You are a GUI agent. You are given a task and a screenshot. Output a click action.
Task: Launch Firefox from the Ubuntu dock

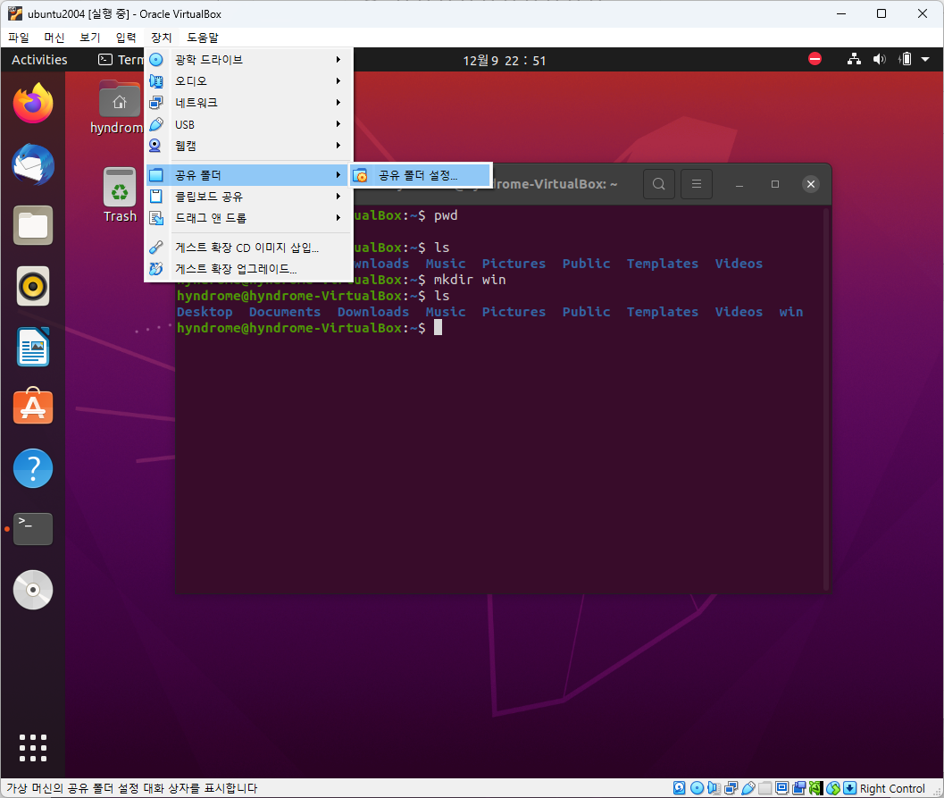(x=33, y=104)
